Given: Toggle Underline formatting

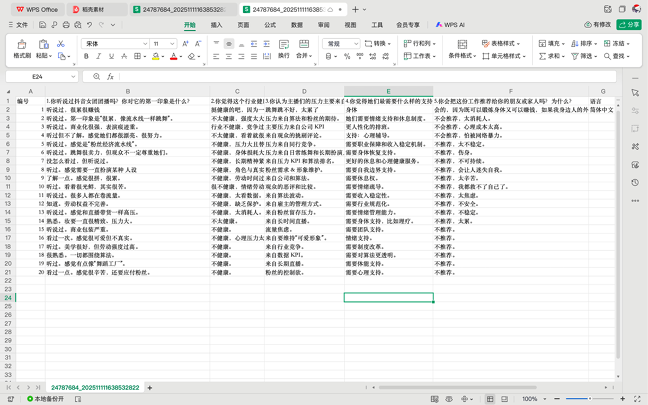Looking at the screenshot, I should tap(111, 56).
